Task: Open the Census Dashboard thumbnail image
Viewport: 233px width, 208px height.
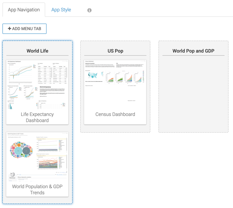Action: (x=115, y=82)
